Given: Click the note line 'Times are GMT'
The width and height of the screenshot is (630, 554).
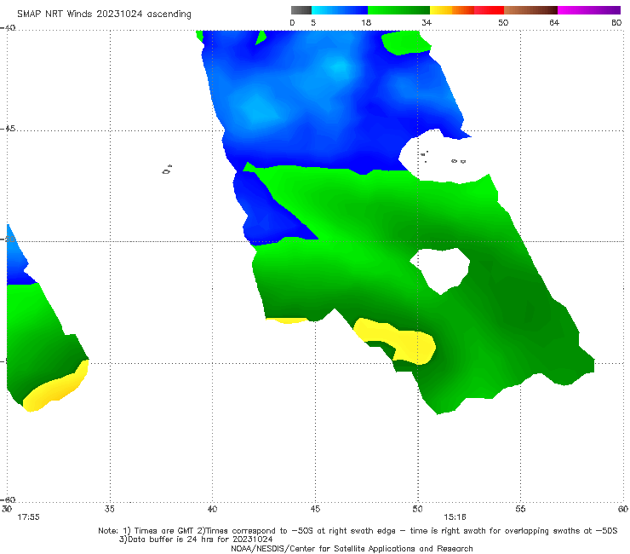Looking at the screenshot, I should click(164, 531).
